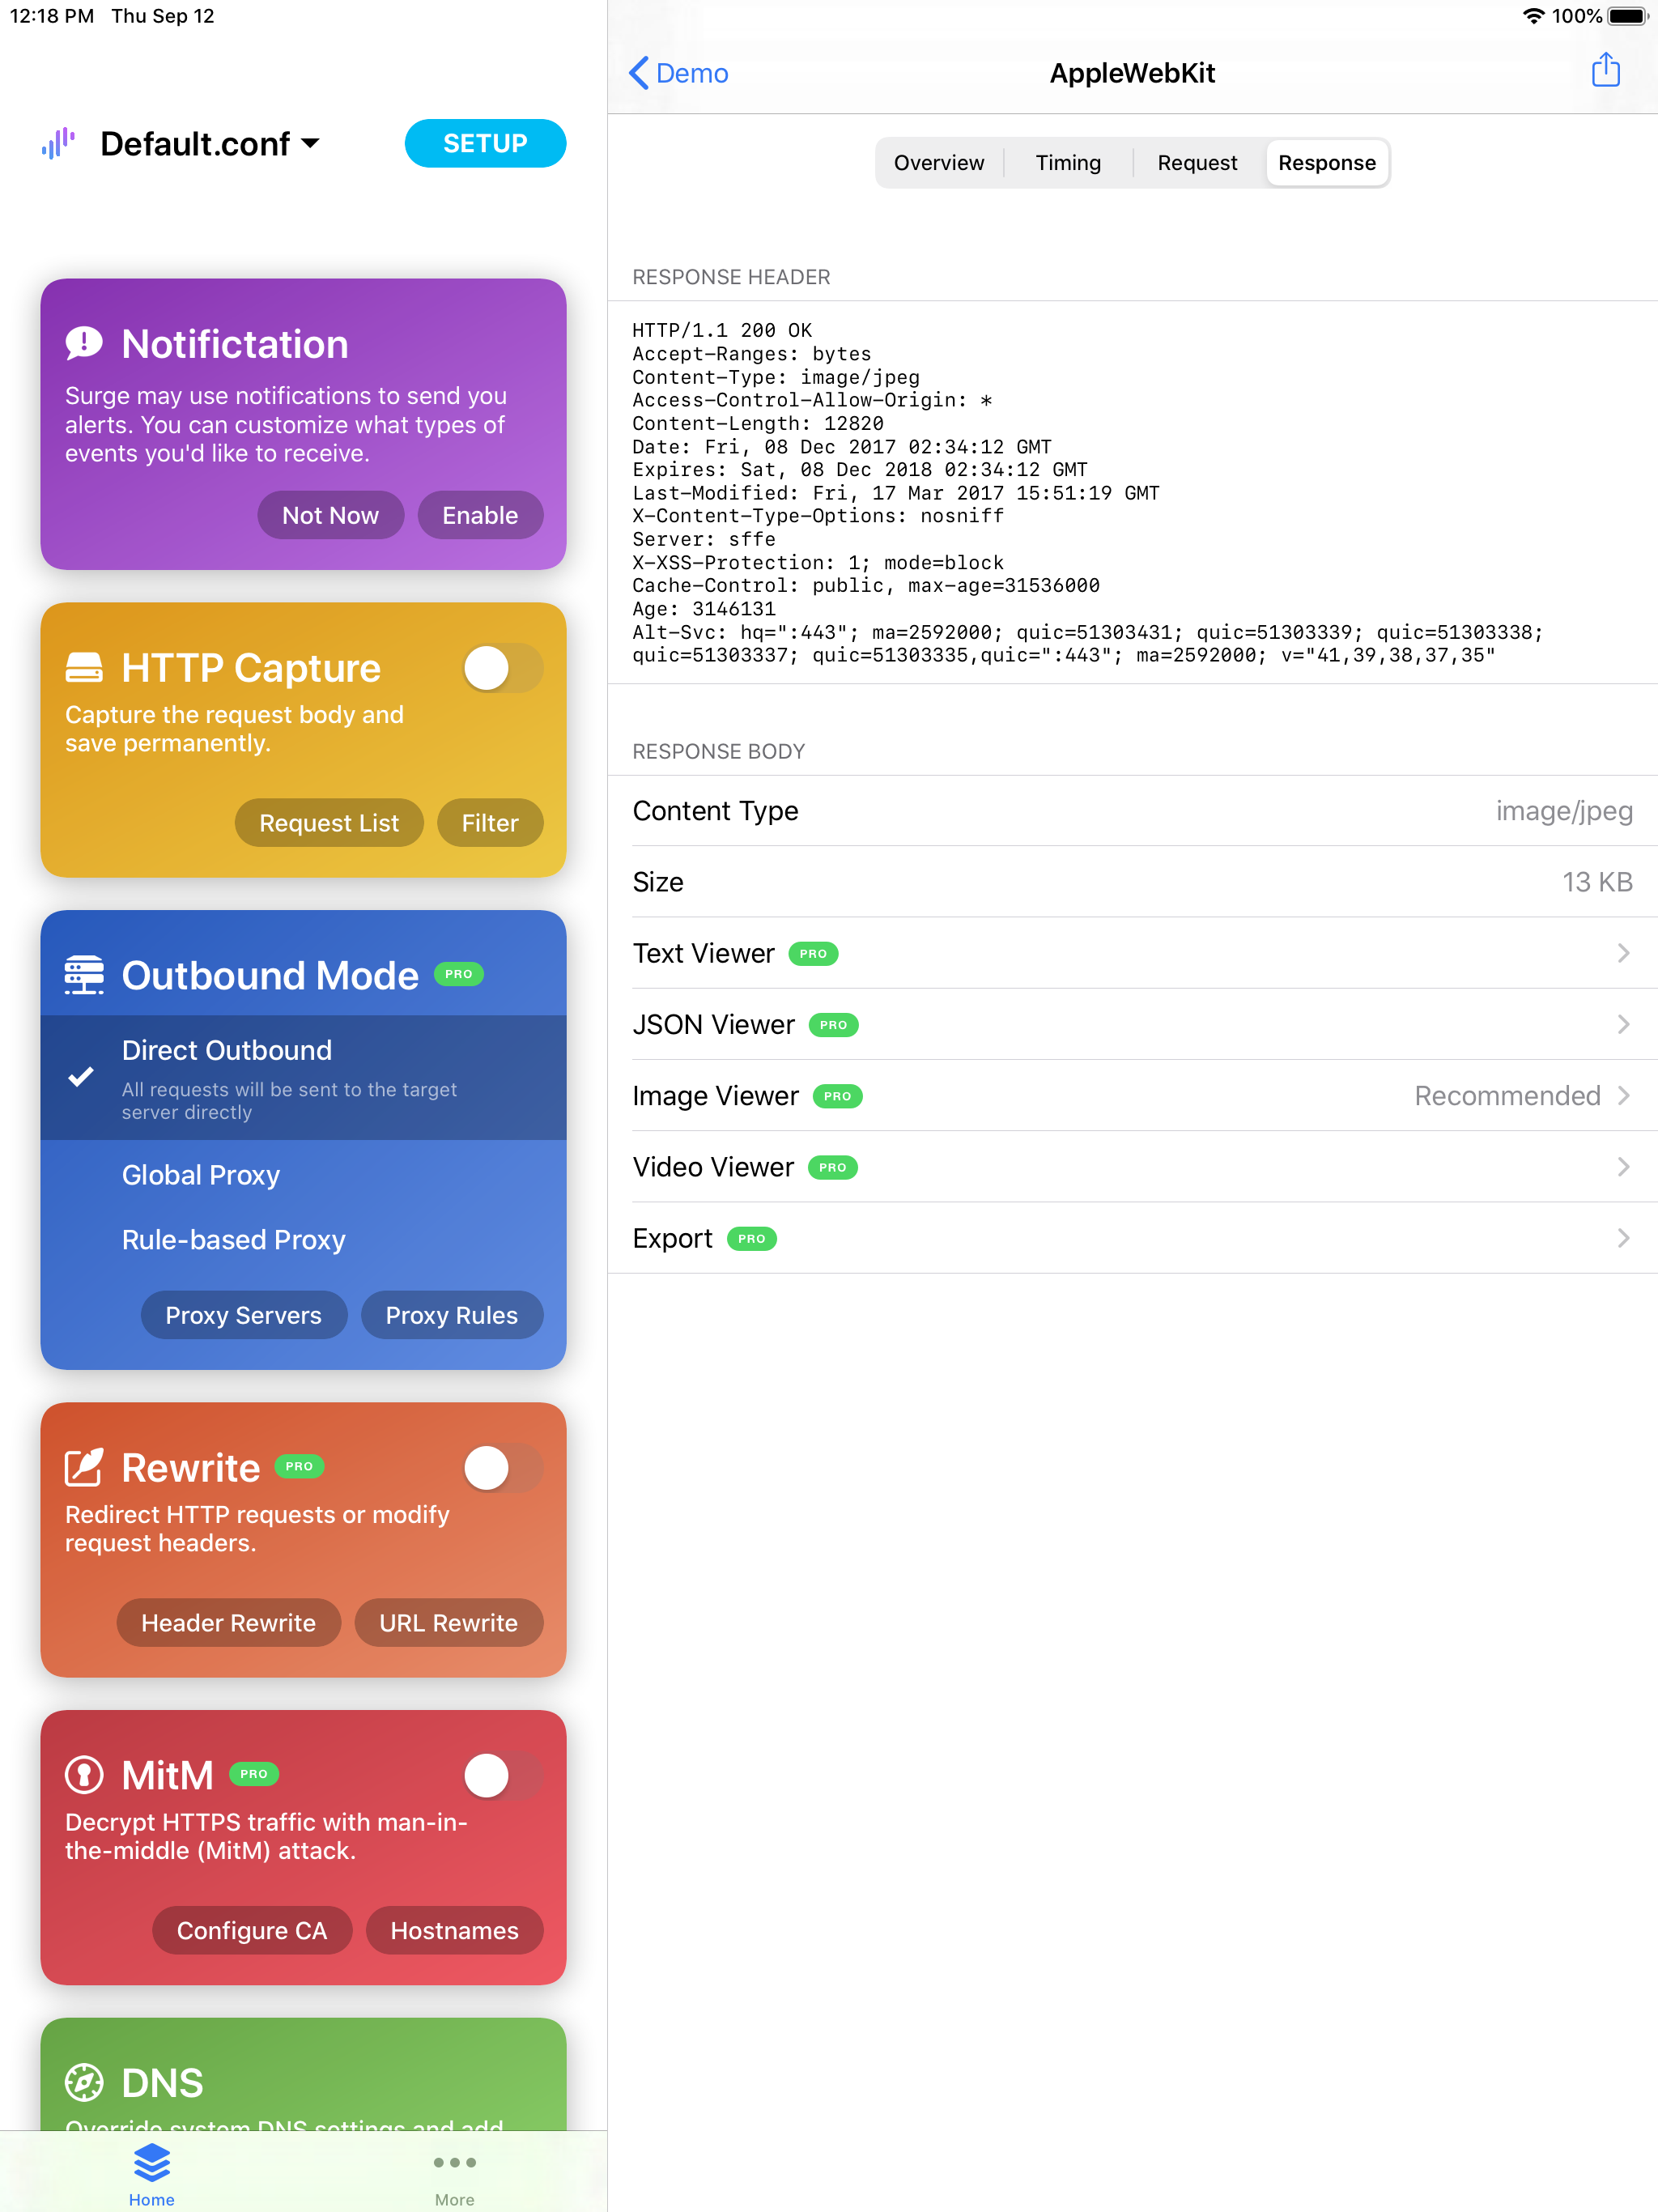The height and width of the screenshot is (2212, 1658).
Task: Enable the MitM toggle
Action: click(502, 1775)
